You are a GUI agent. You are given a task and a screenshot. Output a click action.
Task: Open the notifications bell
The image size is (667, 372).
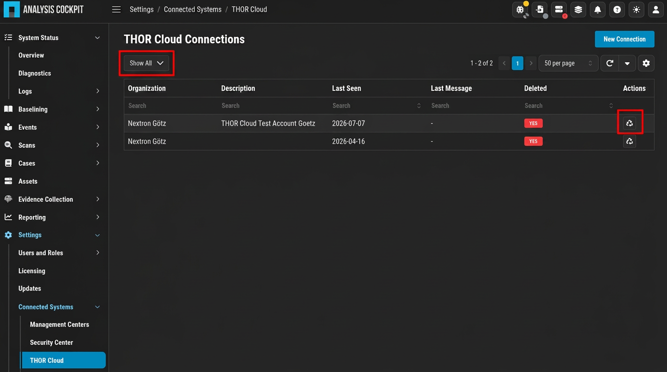598,10
